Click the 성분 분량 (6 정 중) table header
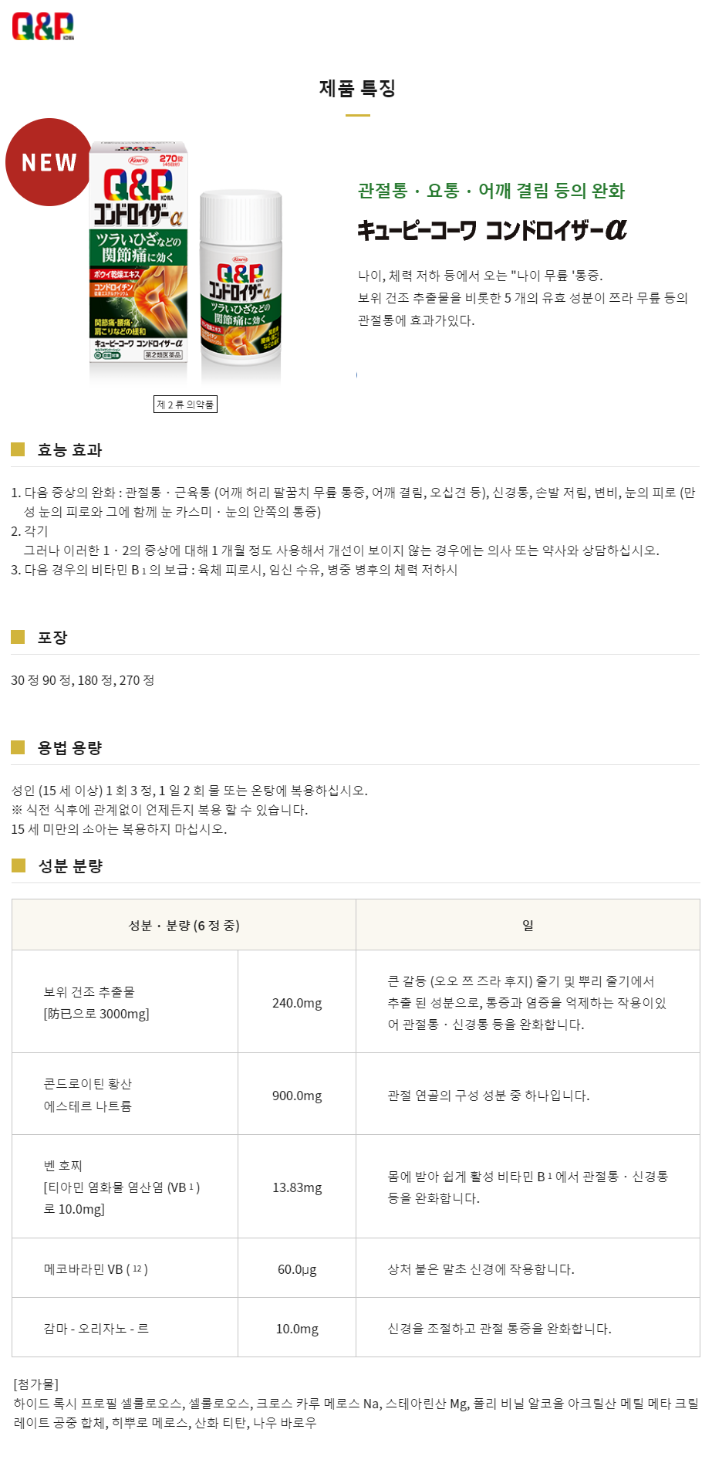 click(184, 925)
